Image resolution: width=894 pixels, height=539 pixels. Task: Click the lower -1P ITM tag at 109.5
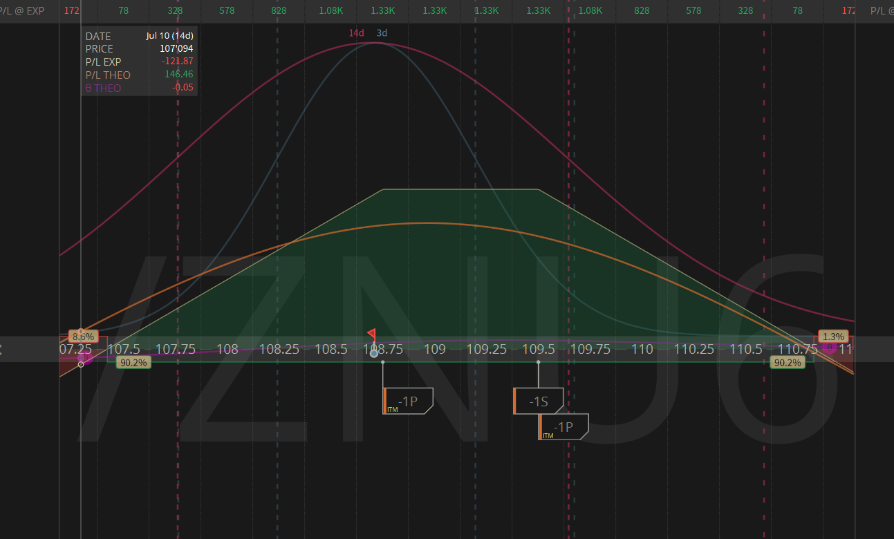[x=564, y=426]
